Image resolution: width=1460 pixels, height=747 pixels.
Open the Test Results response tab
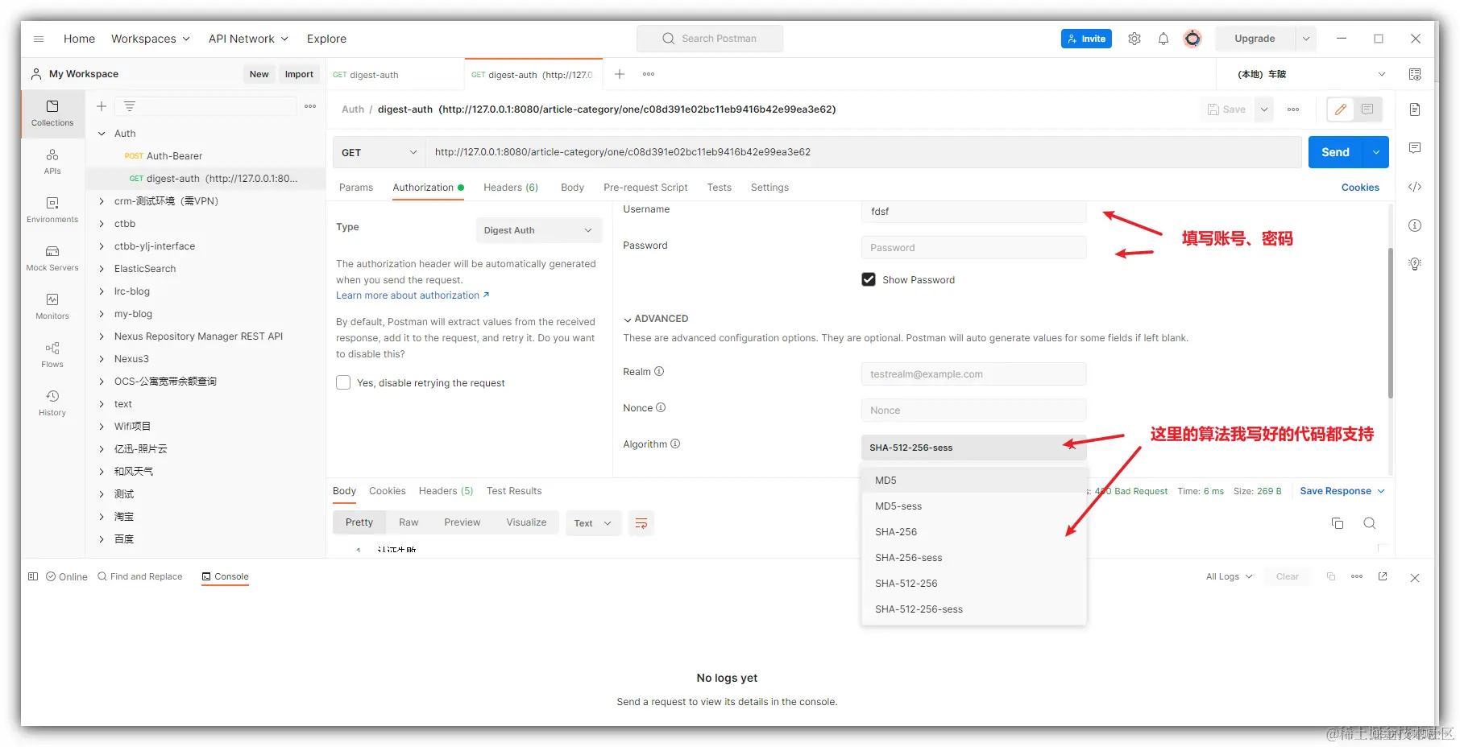pyautogui.click(x=514, y=491)
